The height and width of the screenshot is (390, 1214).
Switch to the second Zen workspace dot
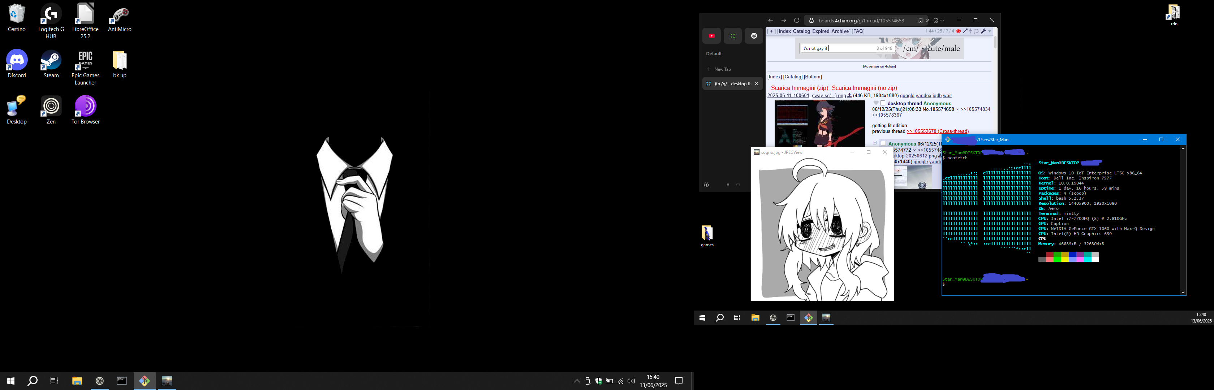tap(738, 185)
